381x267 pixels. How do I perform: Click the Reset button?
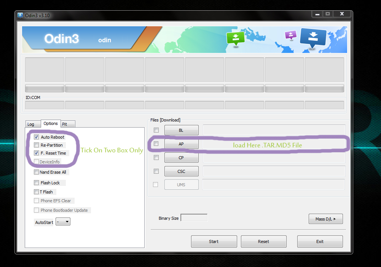pyautogui.click(x=264, y=241)
